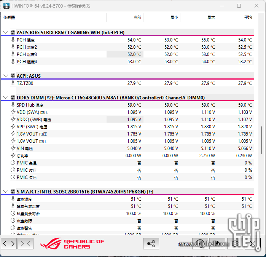Collapse the ASUS ROG STRIX B860-I sensor group
The image size is (266, 257).
click(6, 32)
